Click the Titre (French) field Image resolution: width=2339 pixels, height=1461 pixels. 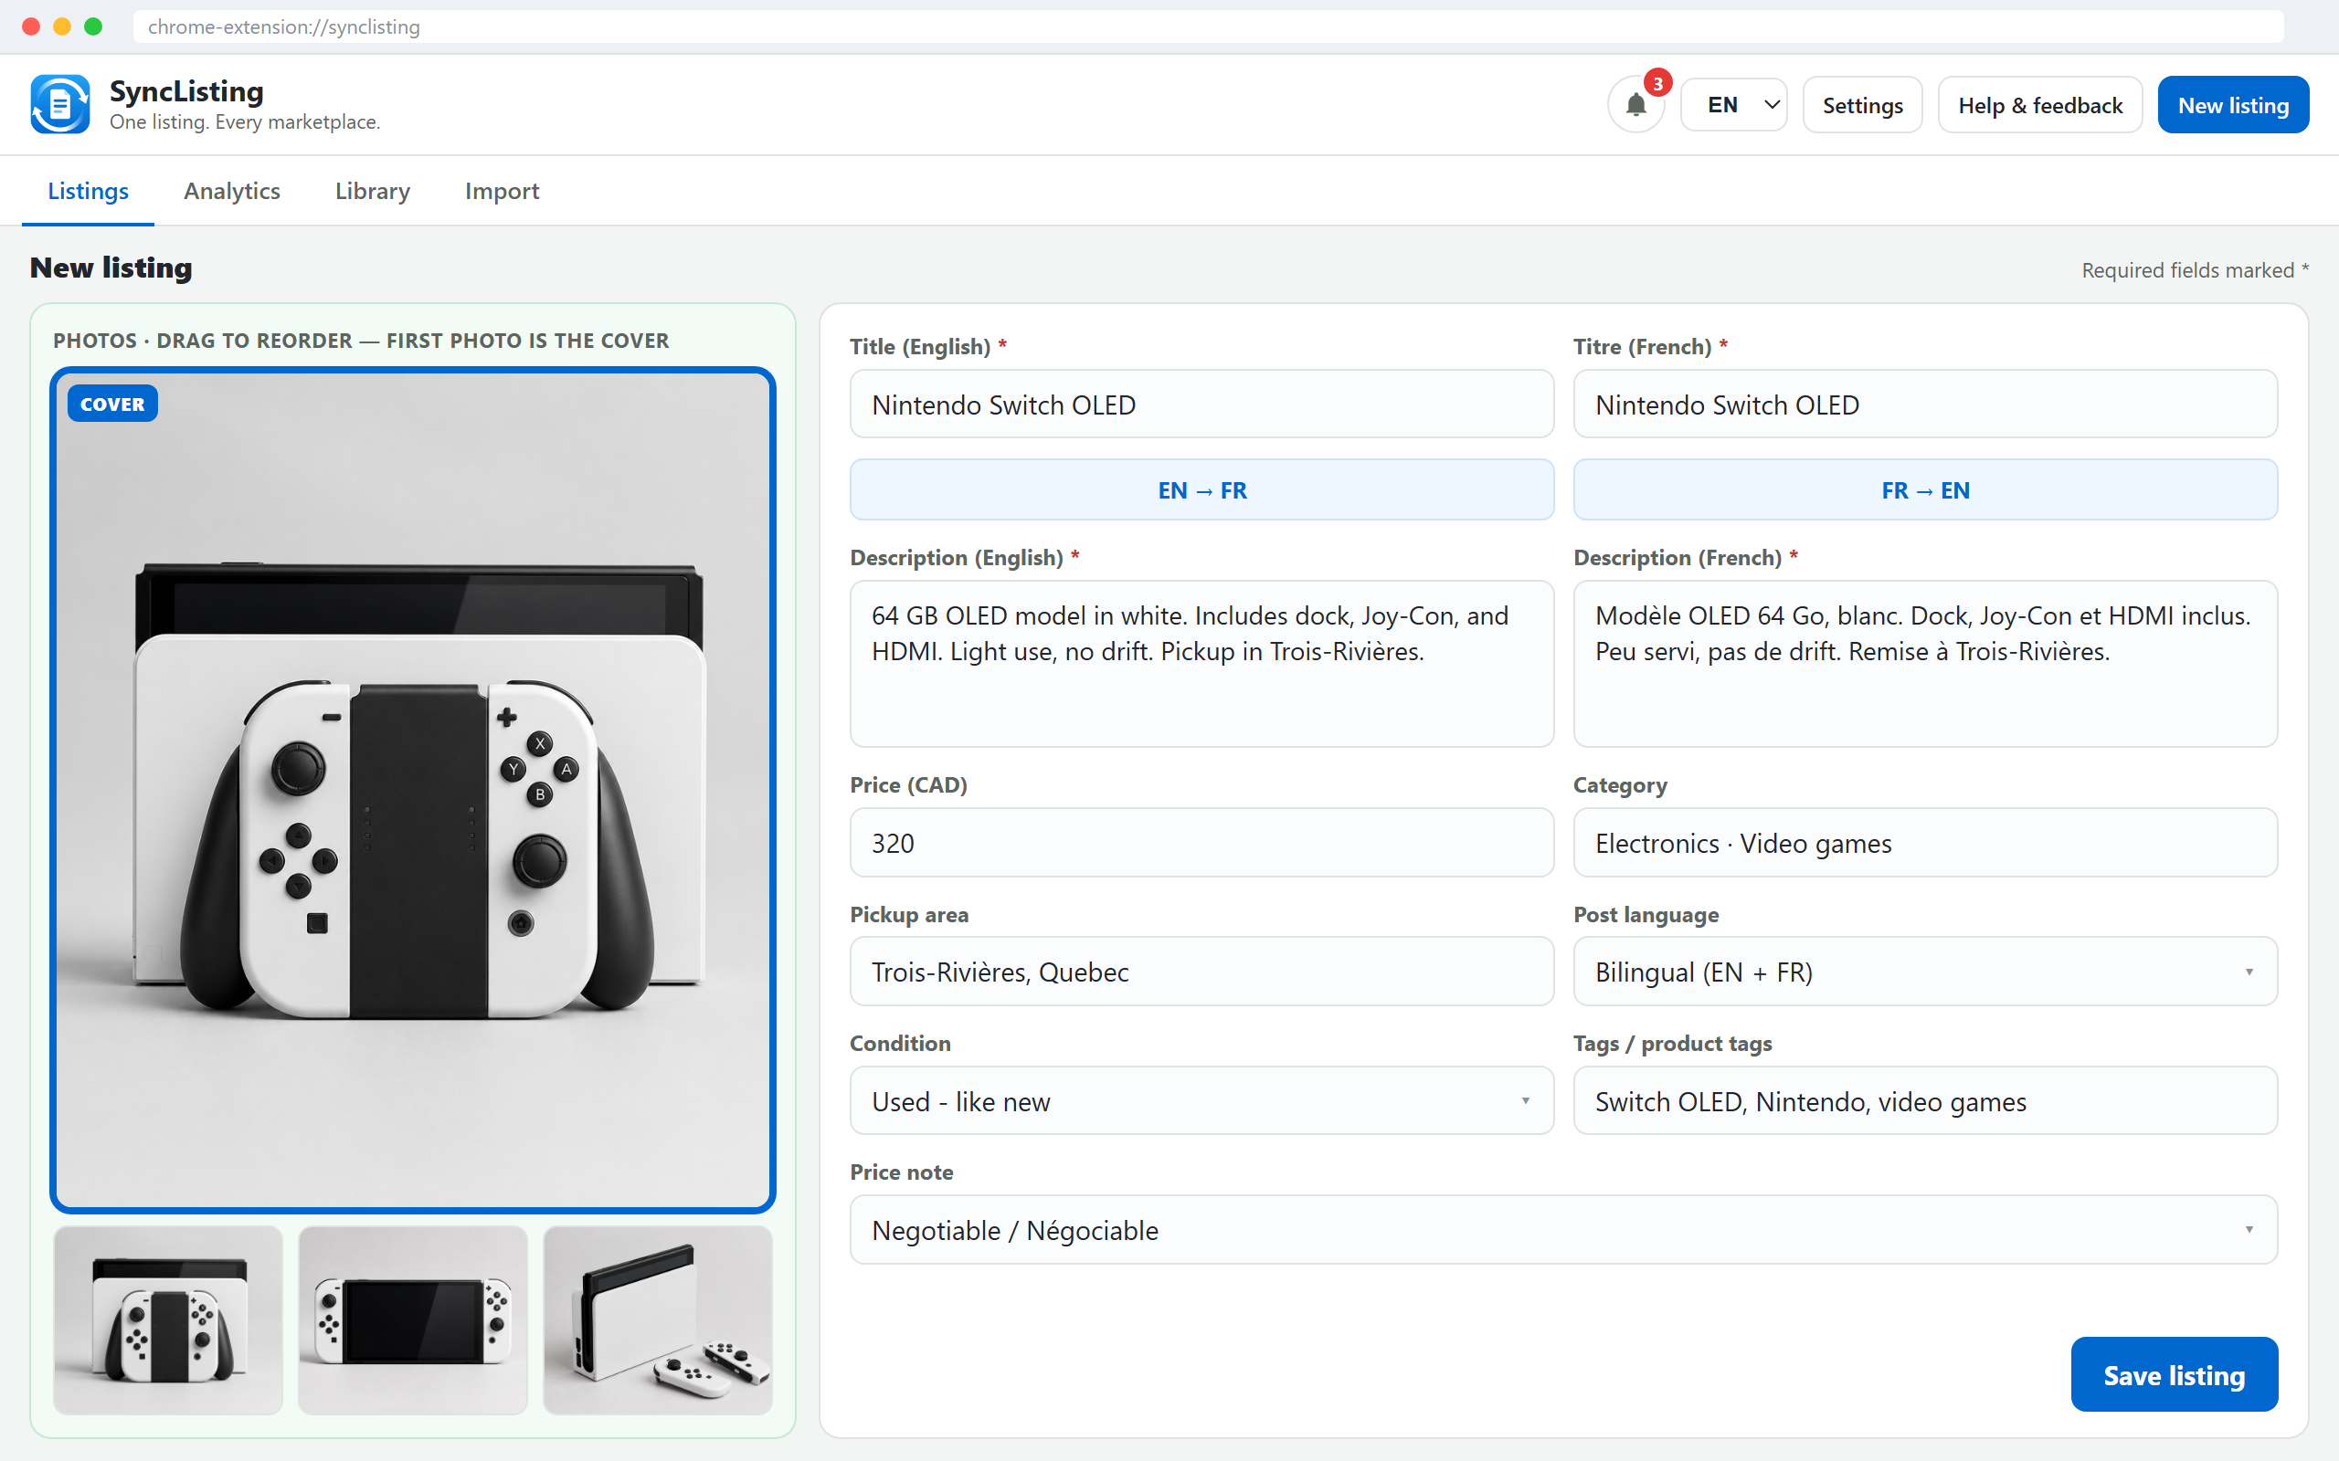(1925, 404)
